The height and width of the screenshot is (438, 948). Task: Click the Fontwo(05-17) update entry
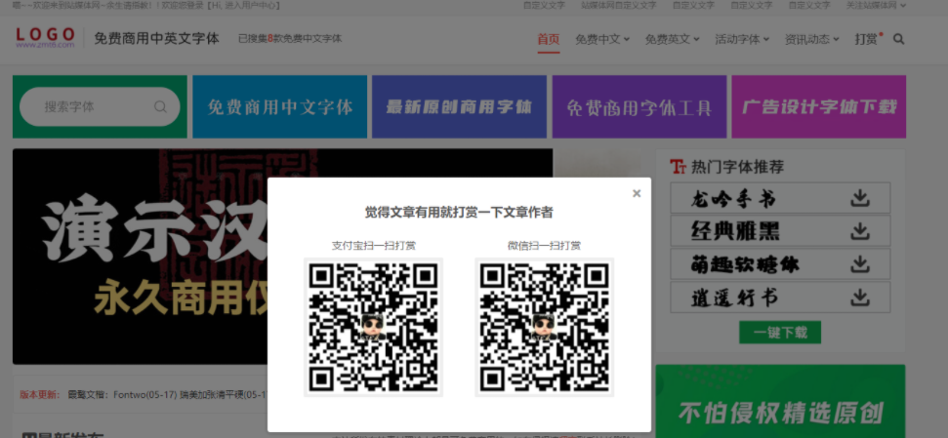pyautogui.click(x=145, y=395)
